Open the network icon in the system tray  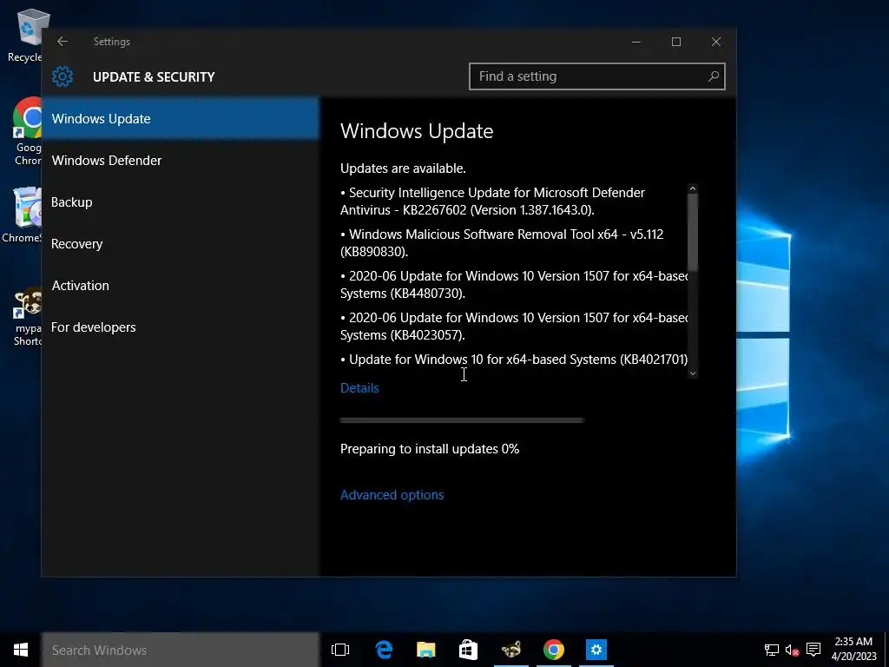[x=771, y=650]
